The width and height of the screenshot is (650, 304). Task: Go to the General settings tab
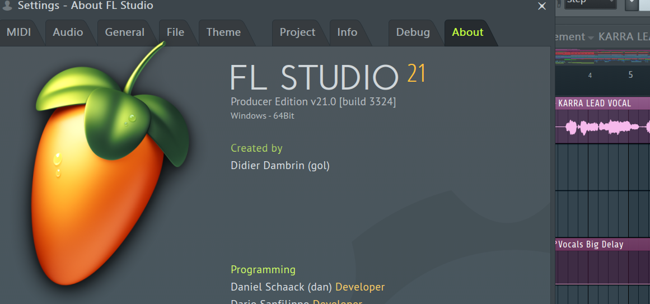coord(124,32)
